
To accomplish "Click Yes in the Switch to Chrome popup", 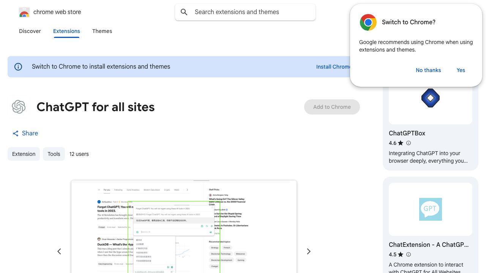I will click(461, 70).
